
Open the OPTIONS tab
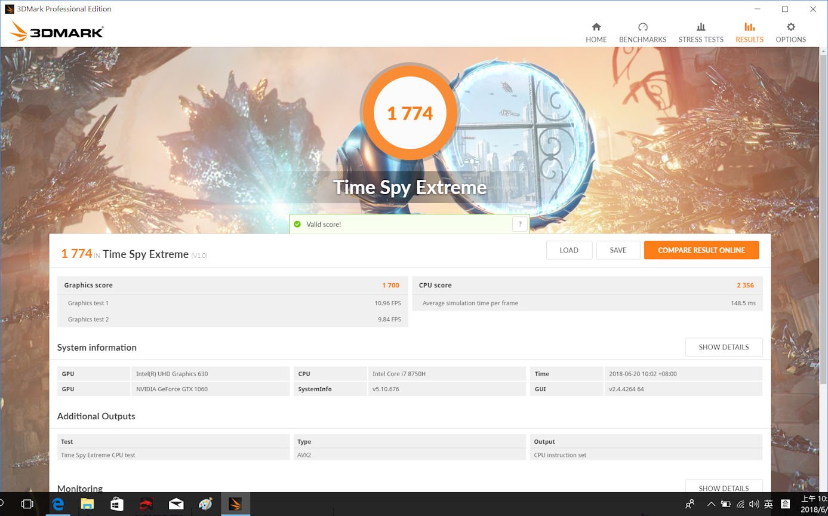click(790, 33)
